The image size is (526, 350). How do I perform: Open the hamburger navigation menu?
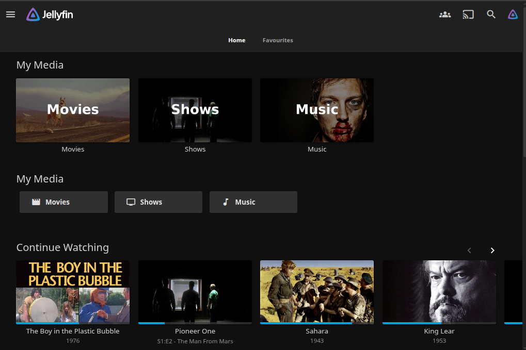[10, 14]
